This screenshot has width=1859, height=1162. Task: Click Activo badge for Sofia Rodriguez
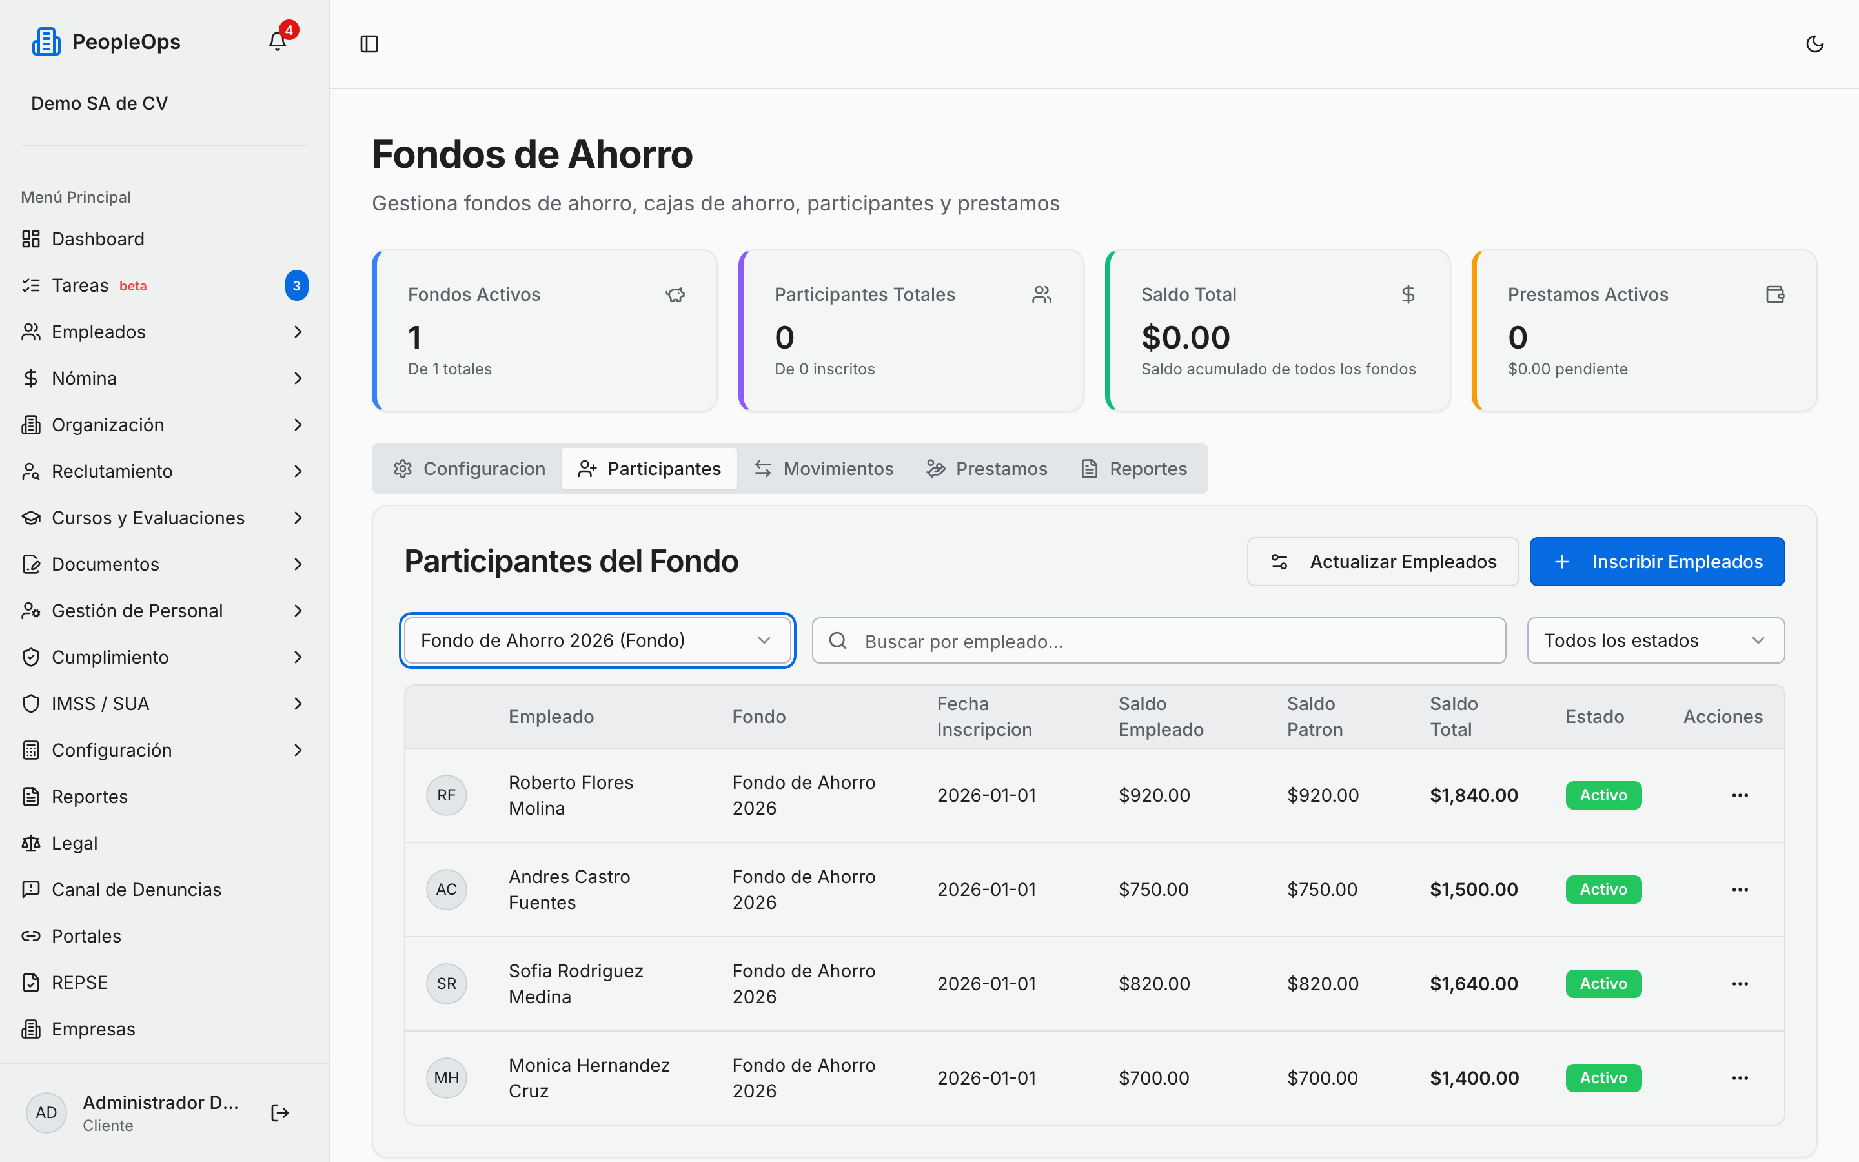click(x=1603, y=984)
